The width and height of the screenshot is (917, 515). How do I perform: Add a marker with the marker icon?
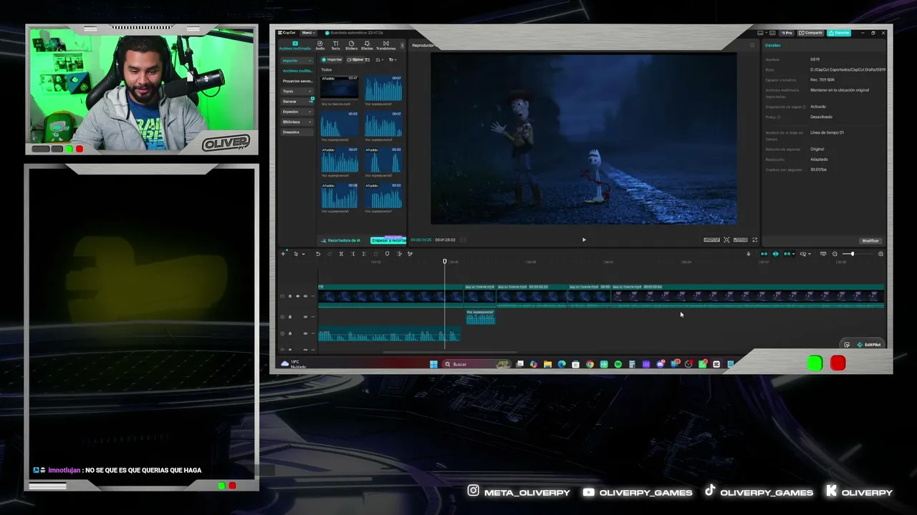click(388, 254)
